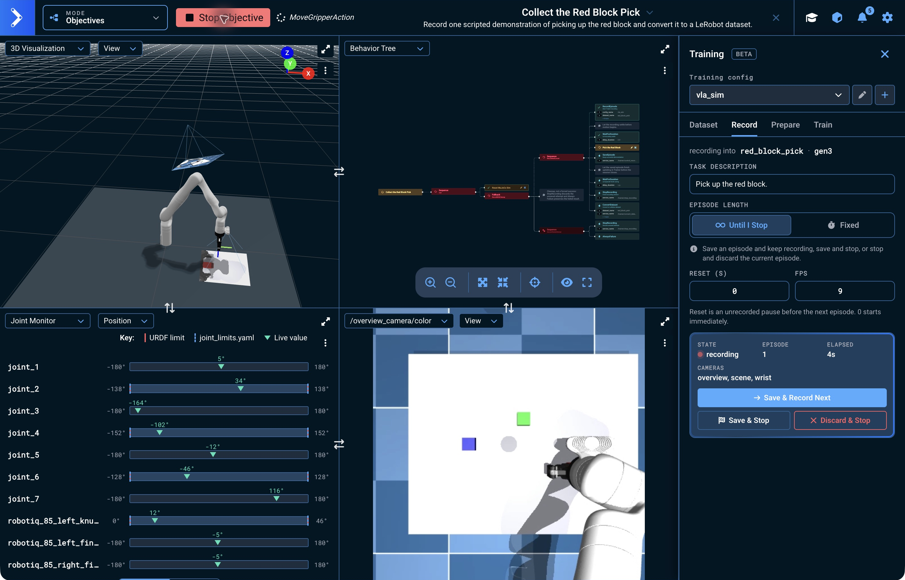Open the settings gear icon
The width and height of the screenshot is (905, 580).
pyautogui.click(x=887, y=18)
